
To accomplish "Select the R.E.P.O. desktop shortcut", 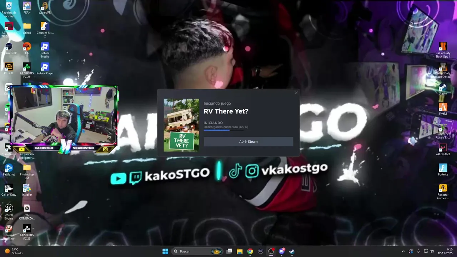I will pyautogui.click(x=9, y=69).
